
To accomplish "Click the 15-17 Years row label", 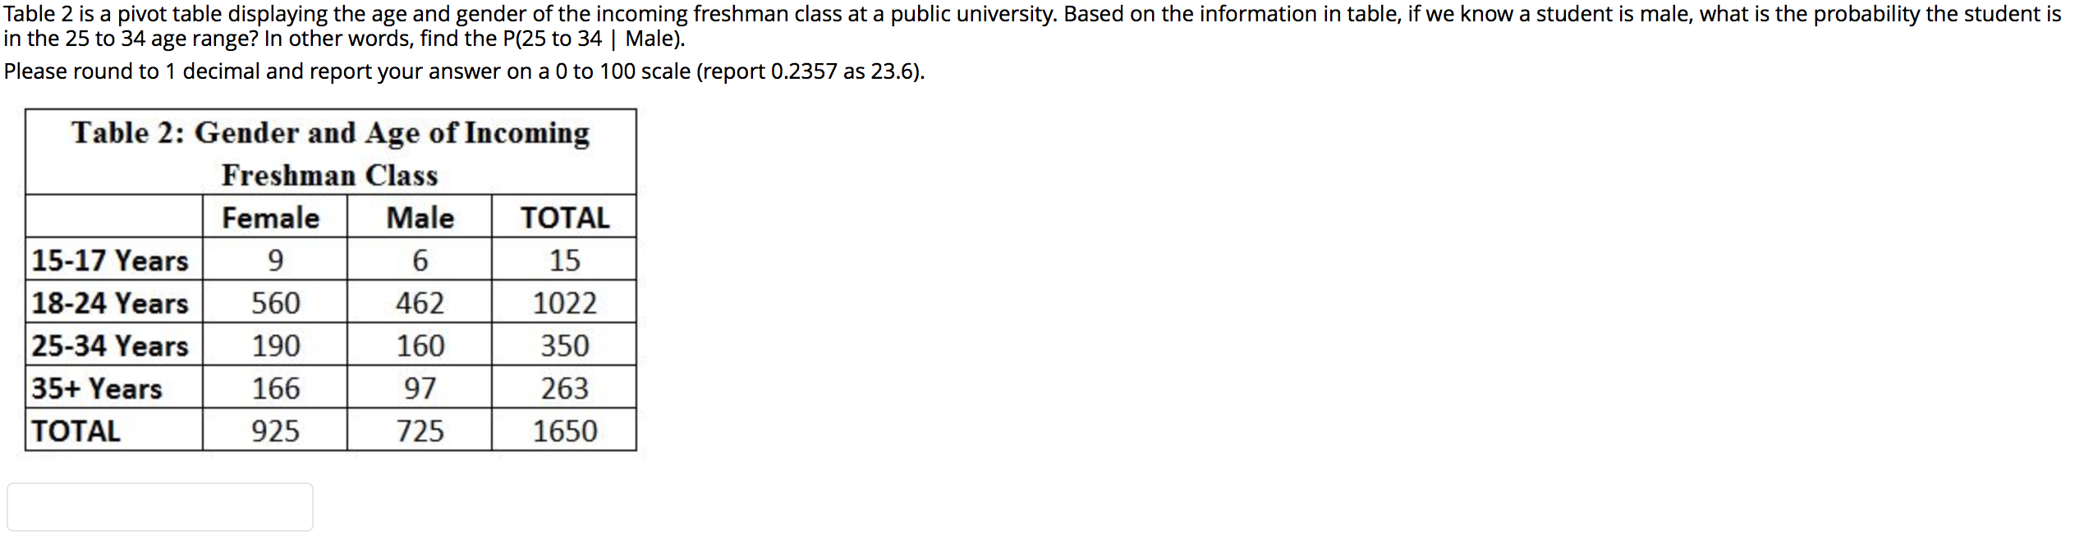I will point(111,260).
